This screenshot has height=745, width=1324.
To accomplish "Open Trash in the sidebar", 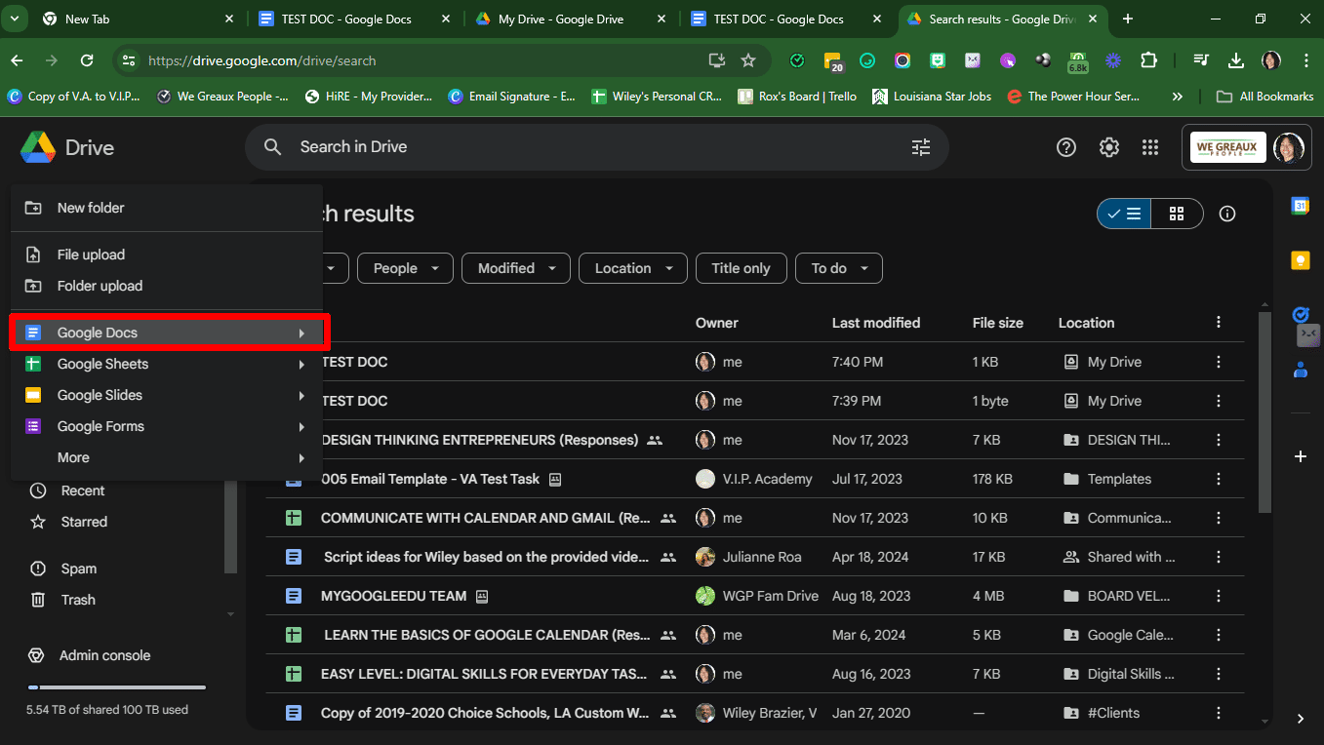I will (x=78, y=600).
